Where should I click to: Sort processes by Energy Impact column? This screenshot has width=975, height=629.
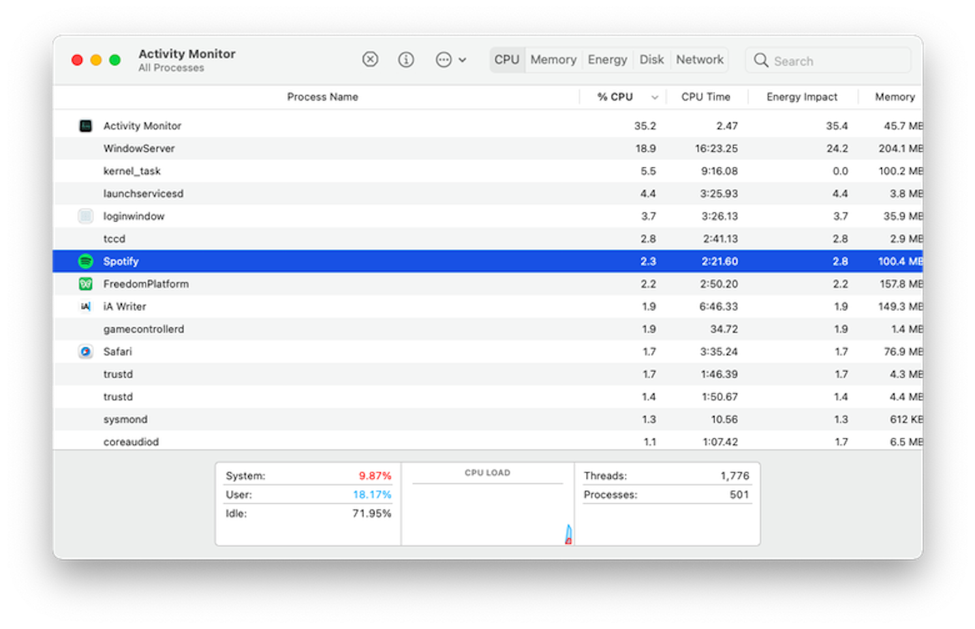pyautogui.click(x=802, y=96)
